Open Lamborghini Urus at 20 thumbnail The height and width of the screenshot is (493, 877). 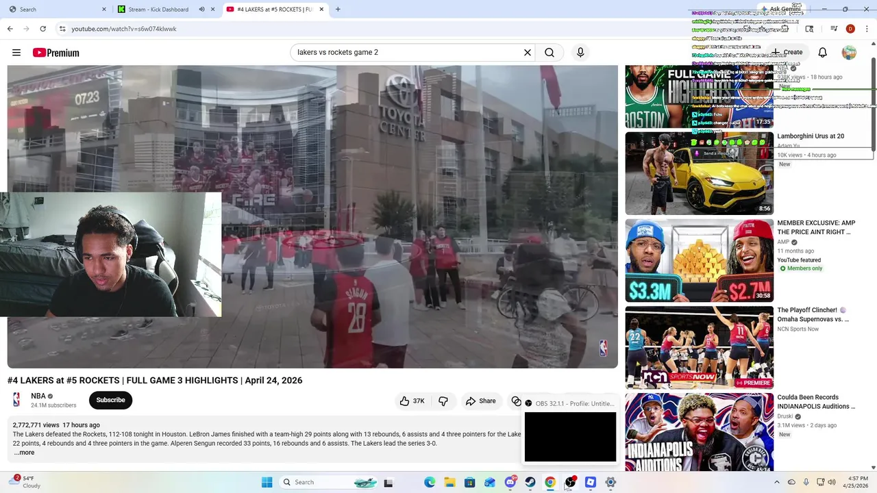click(699, 173)
